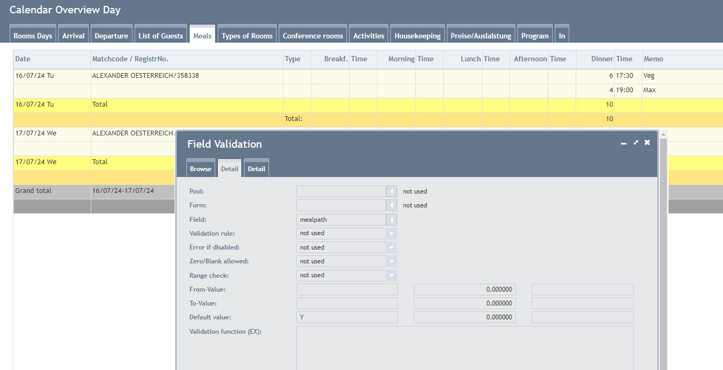The width and height of the screenshot is (723, 370).
Task: Click the Field Validation dialog title
Action: point(224,144)
